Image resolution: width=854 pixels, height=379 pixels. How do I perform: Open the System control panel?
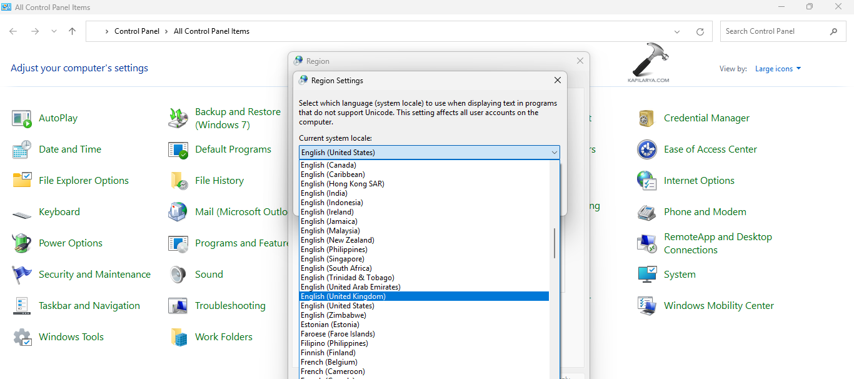pyautogui.click(x=679, y=274)
